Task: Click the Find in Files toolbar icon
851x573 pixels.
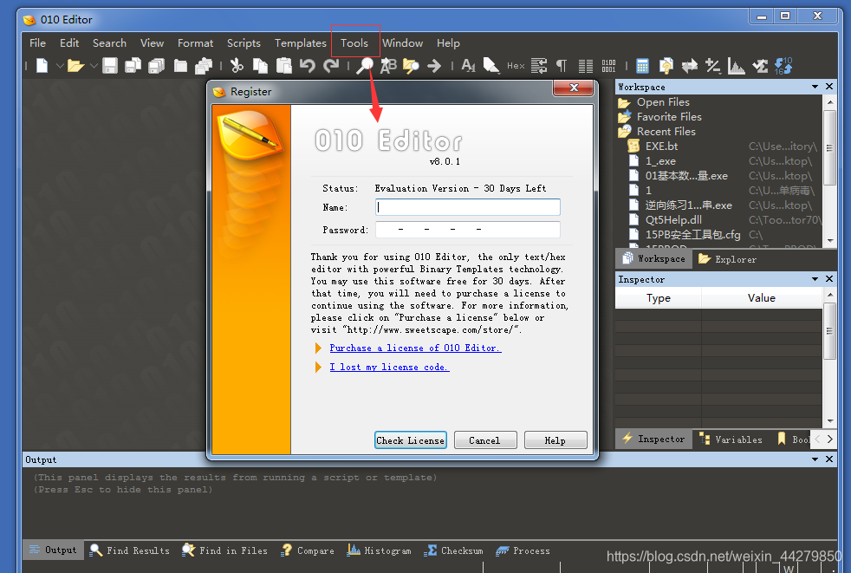Action: pyautogui.click(x=411, y=66)
